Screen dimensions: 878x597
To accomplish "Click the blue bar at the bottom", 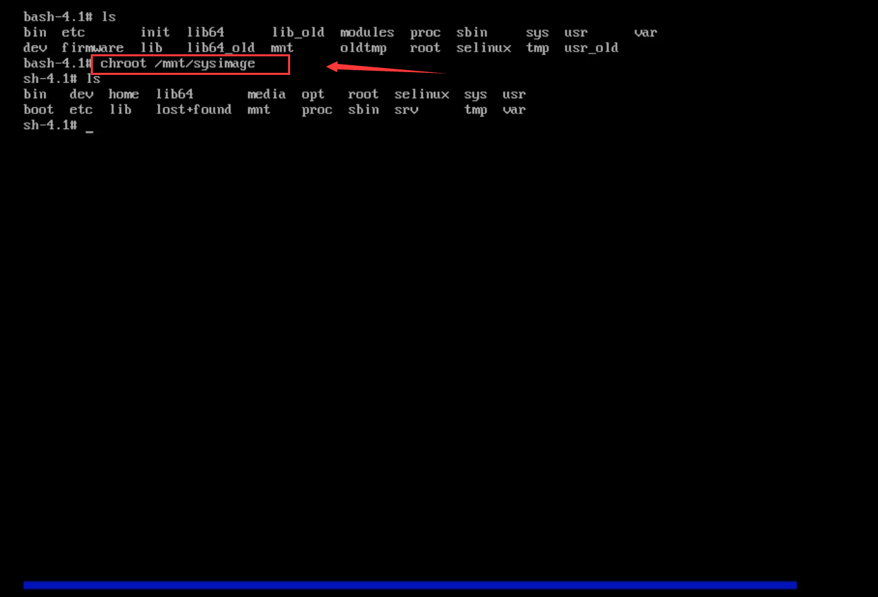I will 410,584.
